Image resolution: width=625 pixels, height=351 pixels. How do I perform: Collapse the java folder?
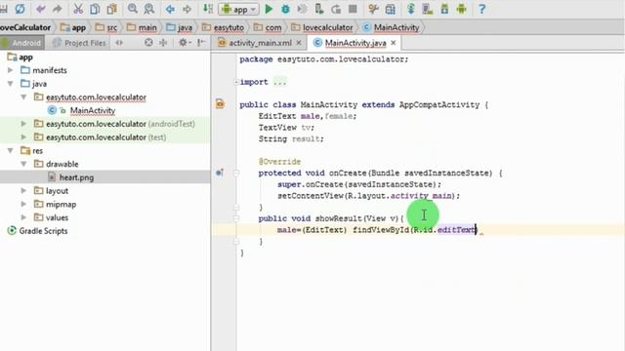(11, 84)
